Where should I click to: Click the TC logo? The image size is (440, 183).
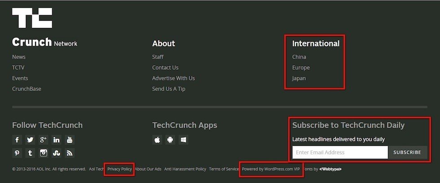click(x=32, y=18)
